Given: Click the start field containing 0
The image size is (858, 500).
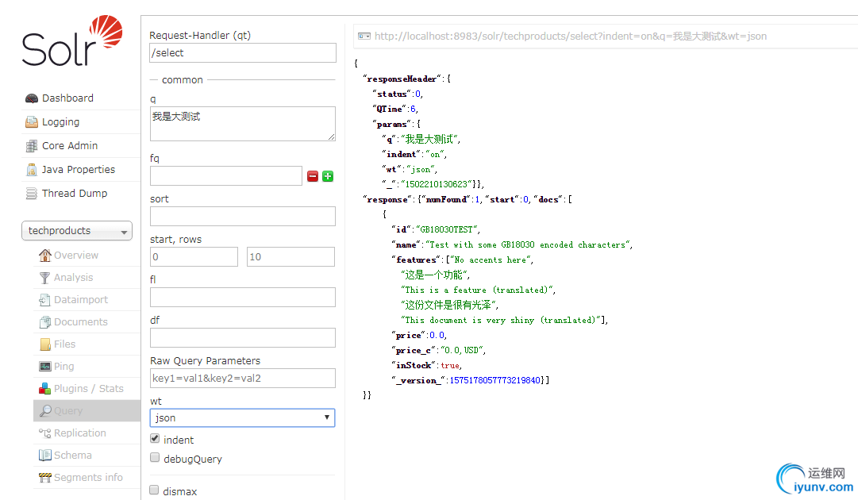Looking at the screenshot, I should (194, 256).
